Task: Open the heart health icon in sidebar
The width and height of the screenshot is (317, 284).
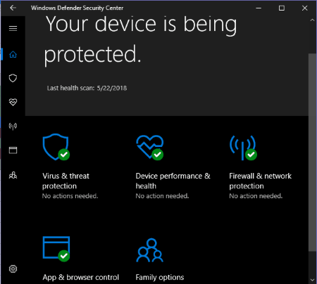Action: pyautogui.click(x=13, y=102)
